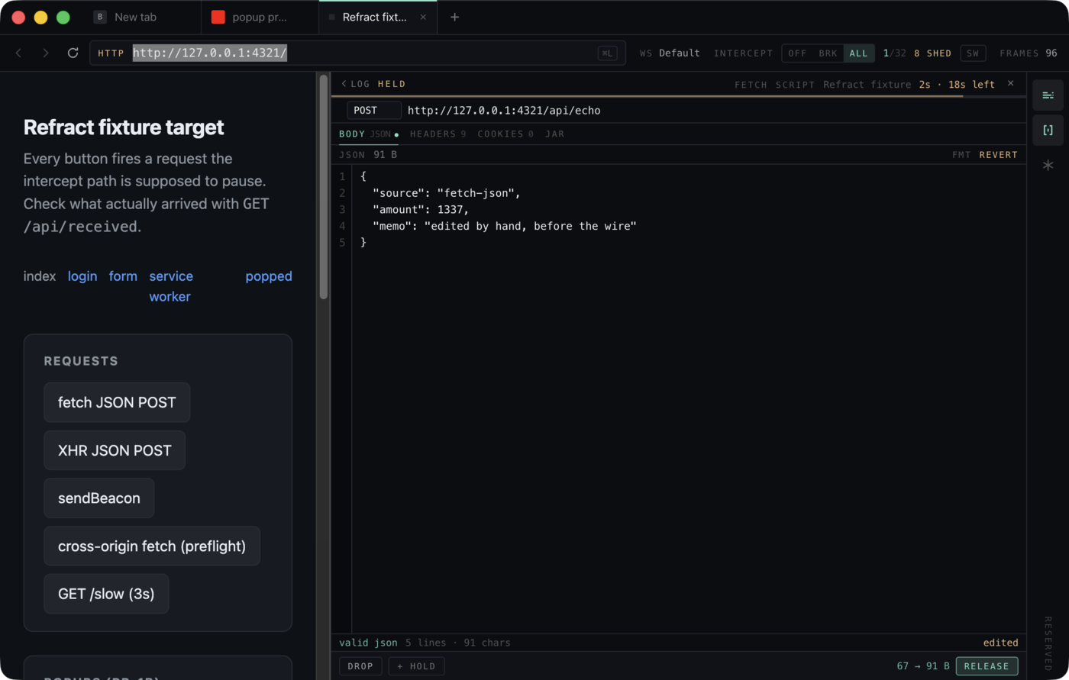The height and width of the screenshot is (680, 1069).
Task: Click the fetch JSON POST button
Action: [117, 402]
